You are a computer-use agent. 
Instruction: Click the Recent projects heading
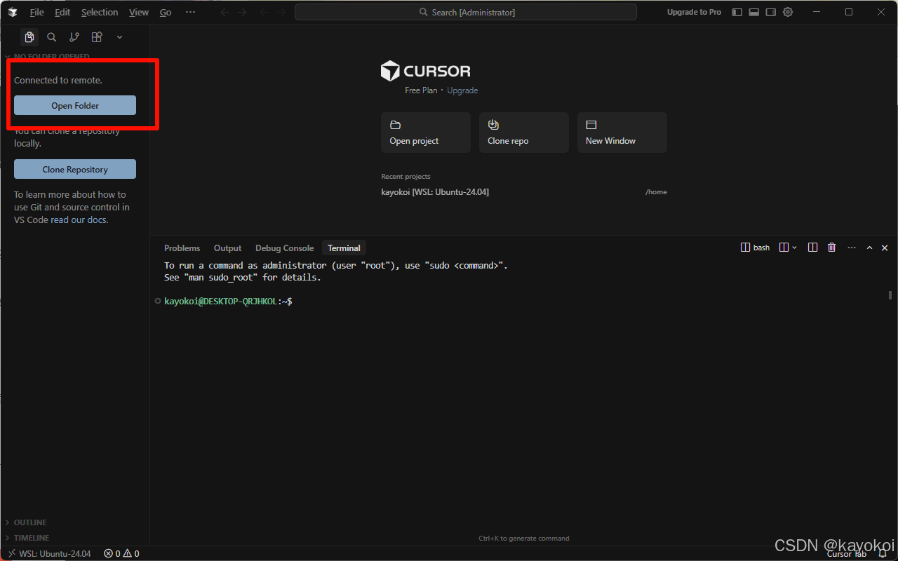[x=406, y=177]
